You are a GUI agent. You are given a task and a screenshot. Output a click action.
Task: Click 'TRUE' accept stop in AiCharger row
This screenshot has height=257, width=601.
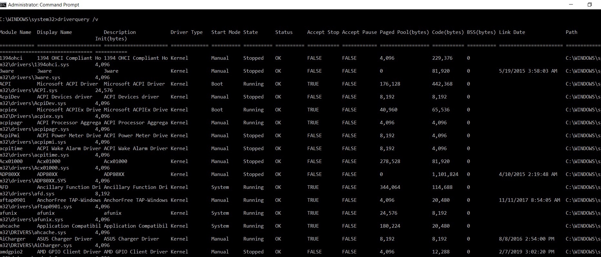(313, 239)
